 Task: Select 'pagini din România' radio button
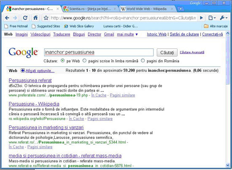pyautogui.click(x=143, y=61)
